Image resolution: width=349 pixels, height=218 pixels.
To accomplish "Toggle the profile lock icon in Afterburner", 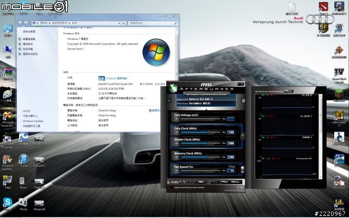I will point(169,182).
